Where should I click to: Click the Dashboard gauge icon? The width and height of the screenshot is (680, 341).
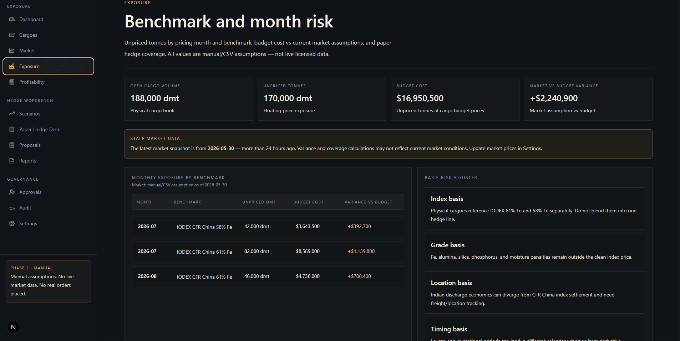click(x=12, y=19)
